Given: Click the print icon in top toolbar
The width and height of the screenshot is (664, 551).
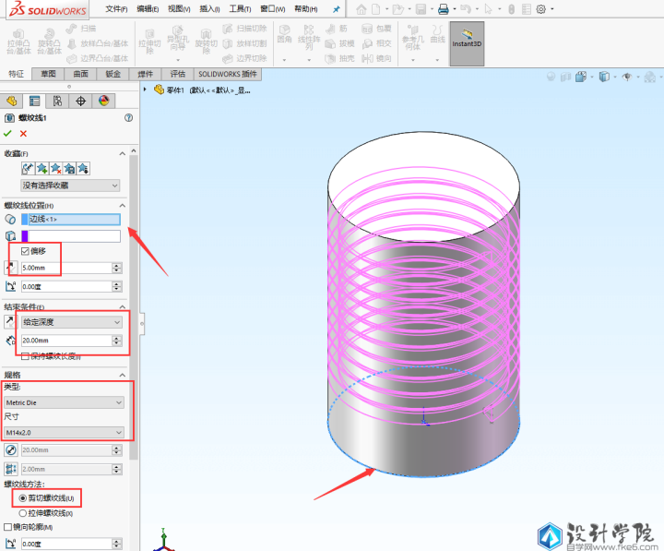Looking at the screenshot, I should coord(444,9).
